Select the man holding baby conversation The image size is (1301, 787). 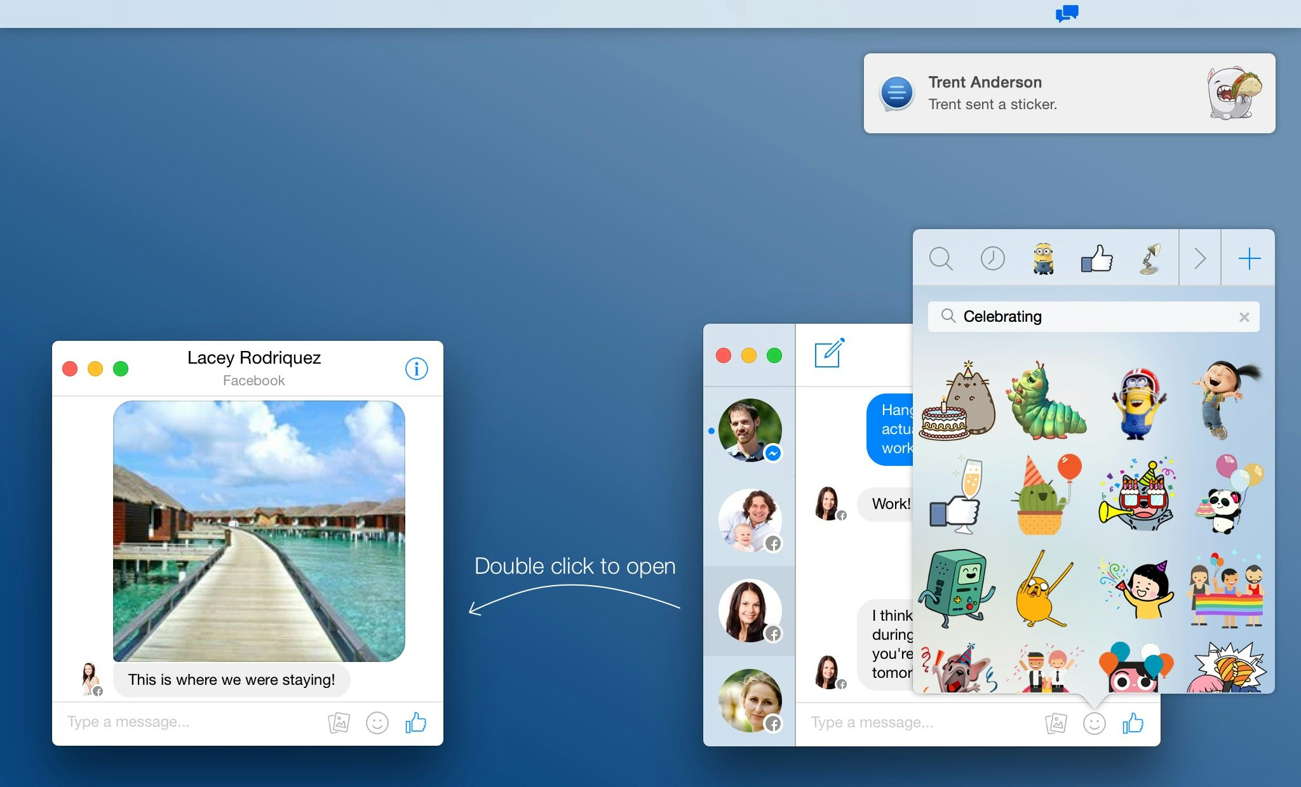(750, 520)
